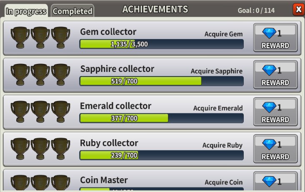Close the Achievements window with red X
Viewport: 305px width, 192px height.
pyautogui.click(x=298, y=9)
